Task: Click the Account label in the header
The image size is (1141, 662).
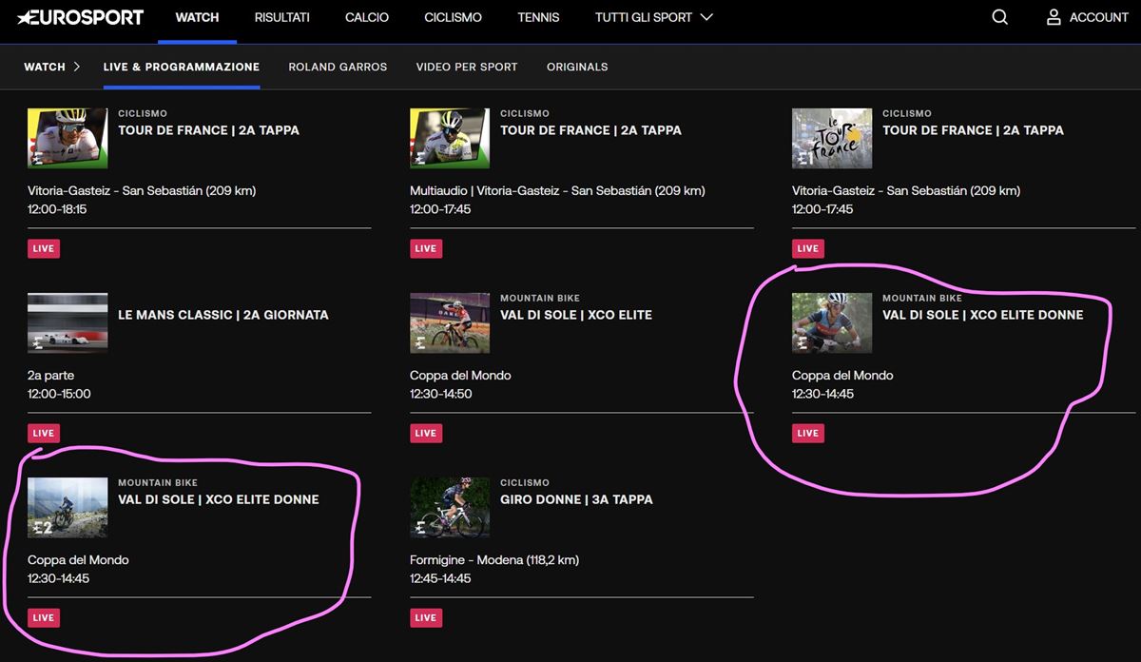Action: (x=1098, y=17)
